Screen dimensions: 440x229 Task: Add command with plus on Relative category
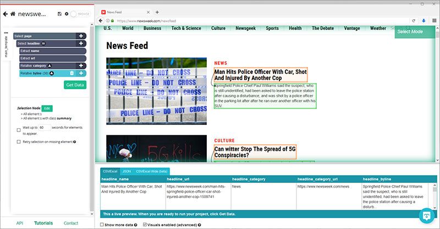coord(81,66)
